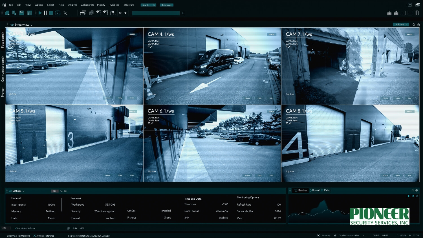Select the cursor/pointer tool in the toolbar
Image resolution: width=423 pixels, height=238 pixels.
tap(65, 13)
